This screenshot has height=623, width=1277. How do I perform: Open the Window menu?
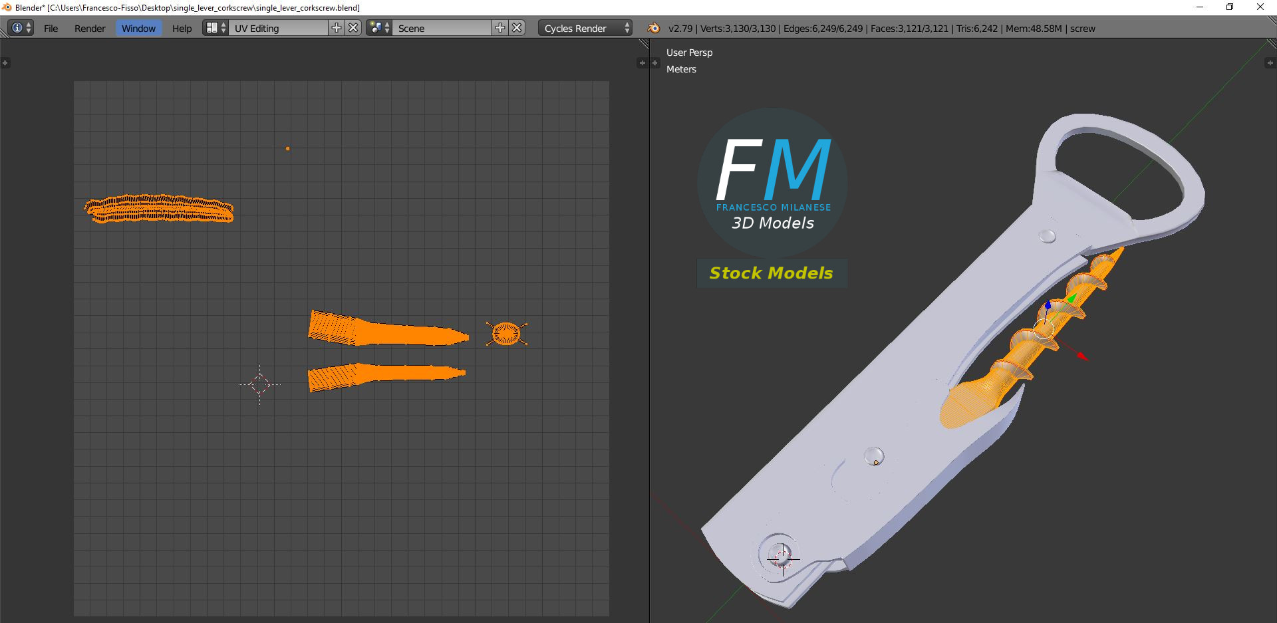138,29
